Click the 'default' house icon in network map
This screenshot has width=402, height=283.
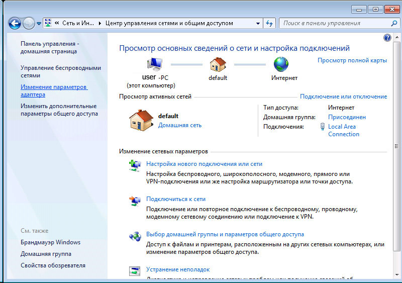[x=218, y=64]
